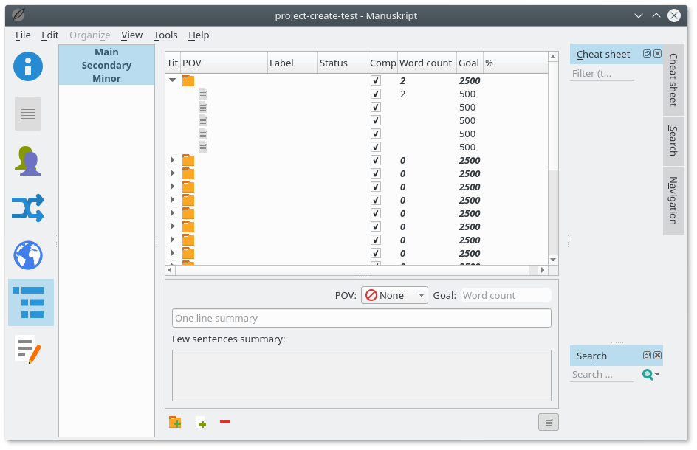Image resolution: width=697 pixels, height=450 pixels.
Task: Open the World panel with globe icon
Action: tap(27, 255)
